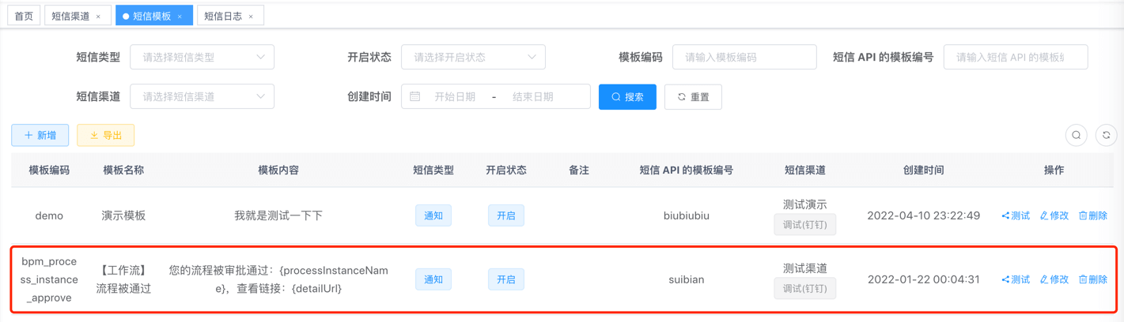Click 测试 for bpm_process_instance_approve row
Viewport: 1124px width, 322px height.
pos(1016,279)
